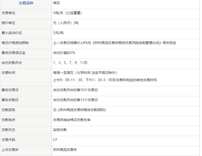Select the 实物交割 delivery method value
Viewport: 202px width, 156px height.
(60, 130)
